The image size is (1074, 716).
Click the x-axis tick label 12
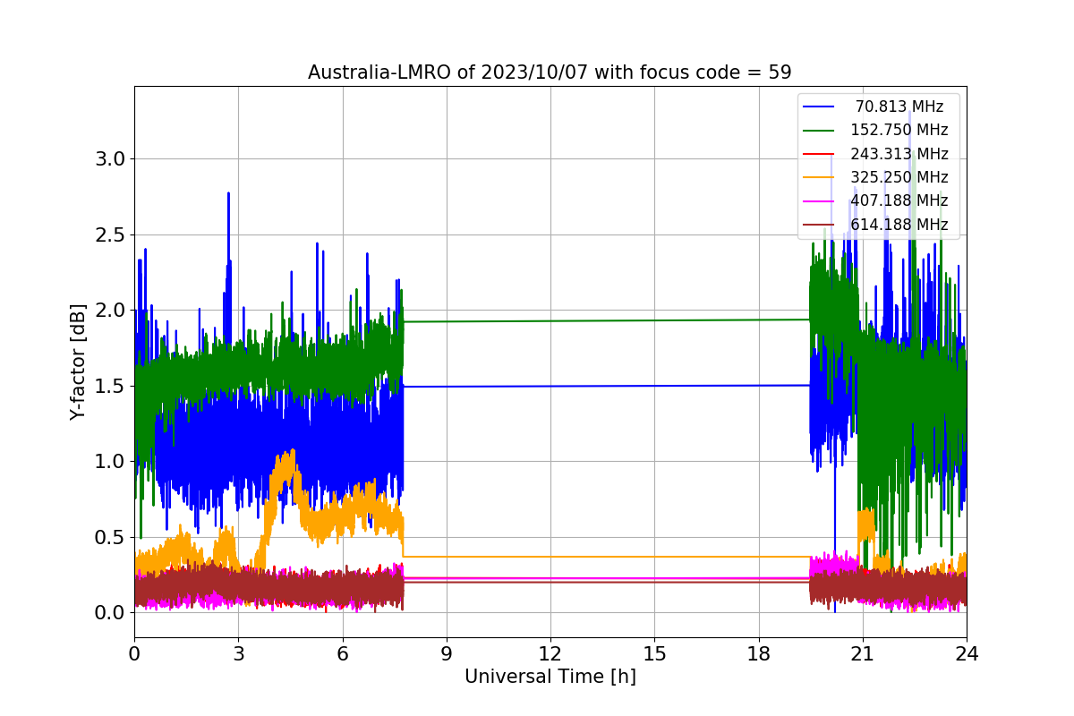pos(550,654)
